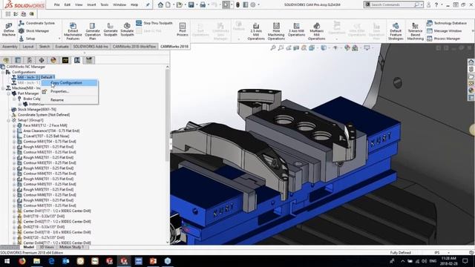Expand the Center Drill1 operation node

14,211
